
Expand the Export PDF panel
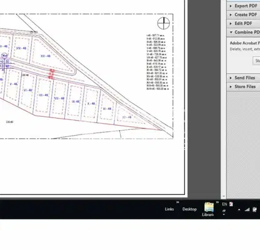point(243,6)
